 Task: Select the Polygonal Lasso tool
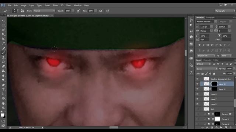tap(3, 30)
